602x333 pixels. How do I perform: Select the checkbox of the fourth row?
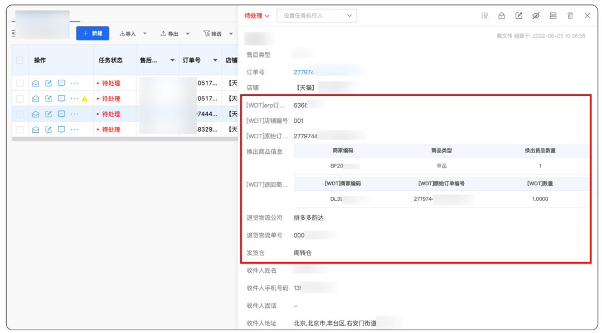[20, 129]
